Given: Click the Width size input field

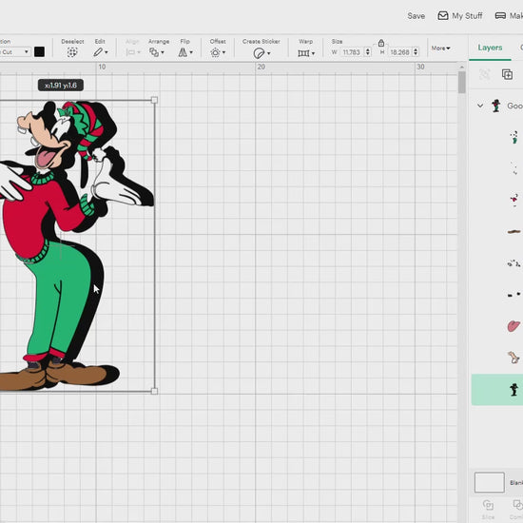Looking at the screenshot, I should point(351,52).
